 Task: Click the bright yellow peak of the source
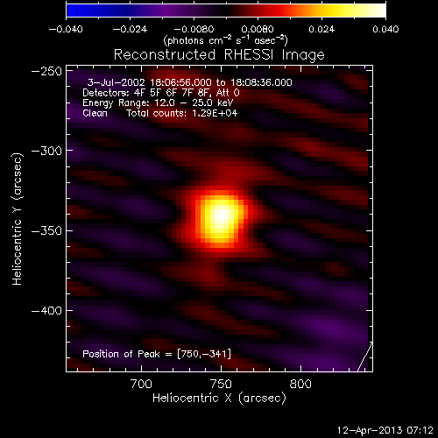click(222, 216)
